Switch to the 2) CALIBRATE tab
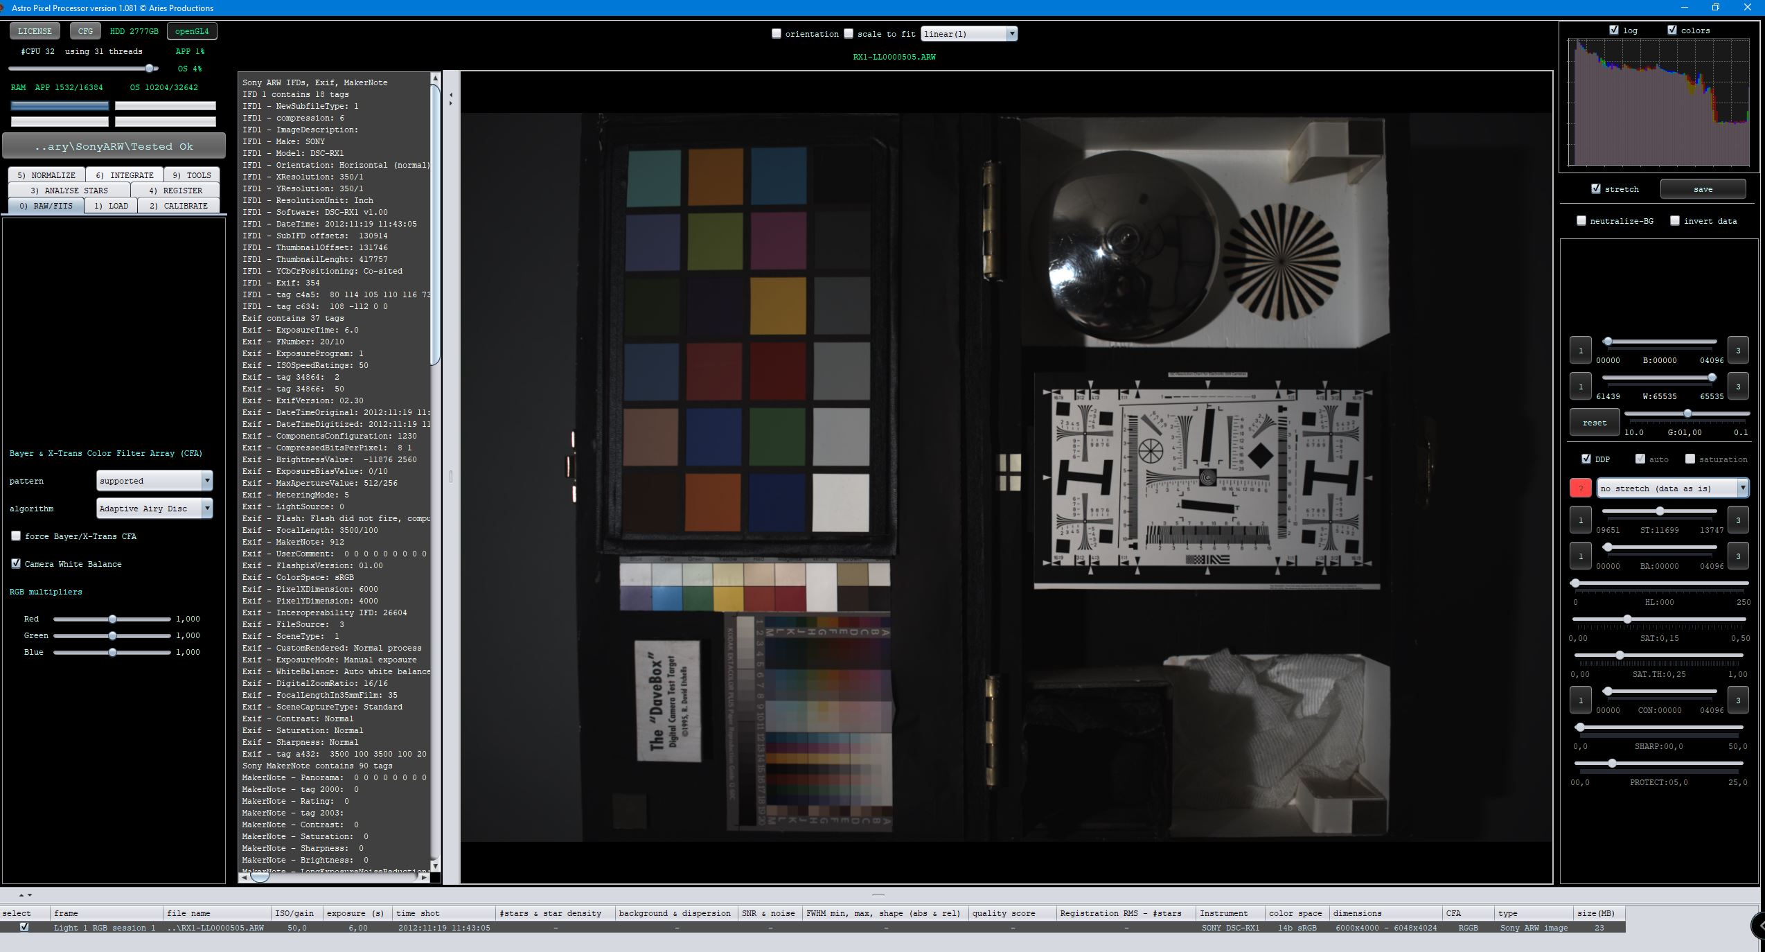This screenshot has height=952, width=1765. pos(178,206)
